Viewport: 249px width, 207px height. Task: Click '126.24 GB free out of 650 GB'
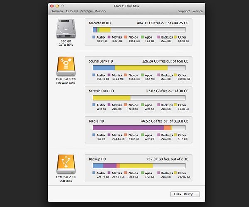tap(165, 61)
